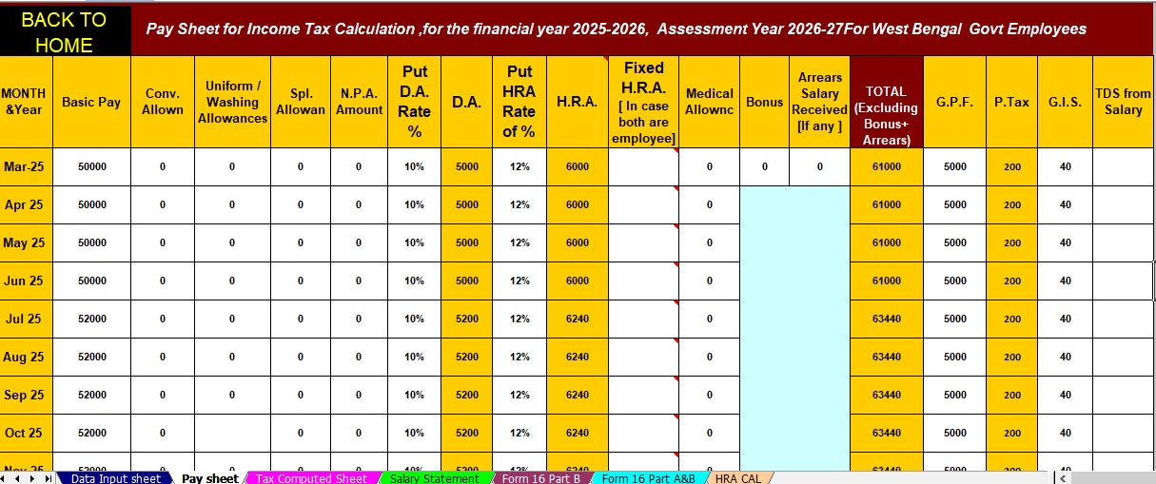This screenshot has width=1156, height=484.
Task: Select Basic Pay cell for Mar-25
Action: click(91, 166)
